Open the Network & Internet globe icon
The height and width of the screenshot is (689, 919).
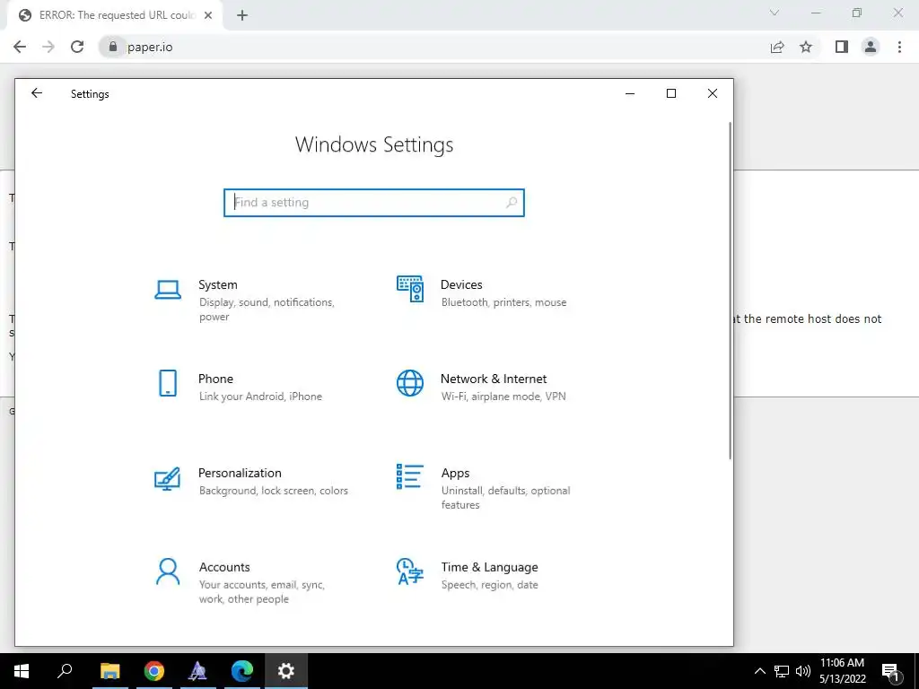point(409,383)
